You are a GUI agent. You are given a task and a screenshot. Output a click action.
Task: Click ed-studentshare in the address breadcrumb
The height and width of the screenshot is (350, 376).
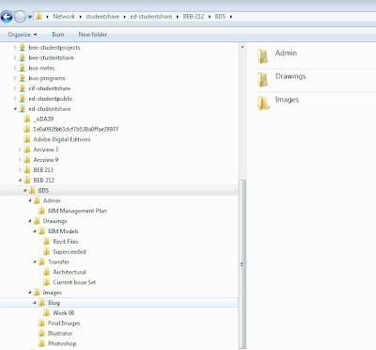point(151,17)
